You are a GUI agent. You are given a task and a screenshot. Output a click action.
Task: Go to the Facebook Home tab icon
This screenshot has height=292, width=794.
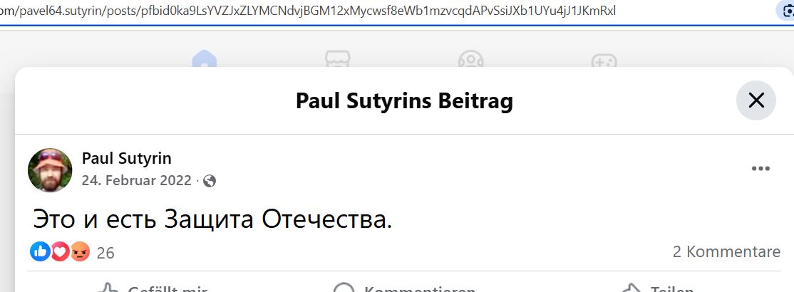205,60
